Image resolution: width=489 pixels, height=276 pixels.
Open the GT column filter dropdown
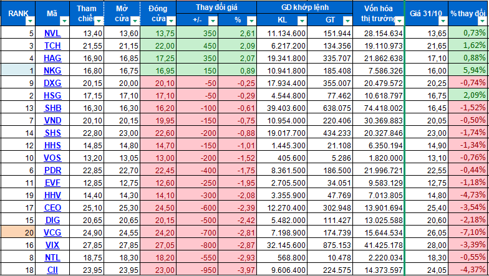[347, 21]
